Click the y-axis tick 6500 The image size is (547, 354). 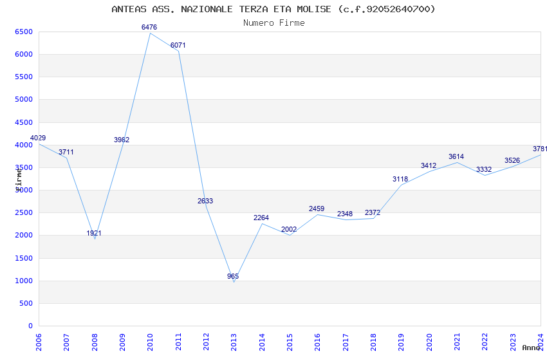[24, 32]
